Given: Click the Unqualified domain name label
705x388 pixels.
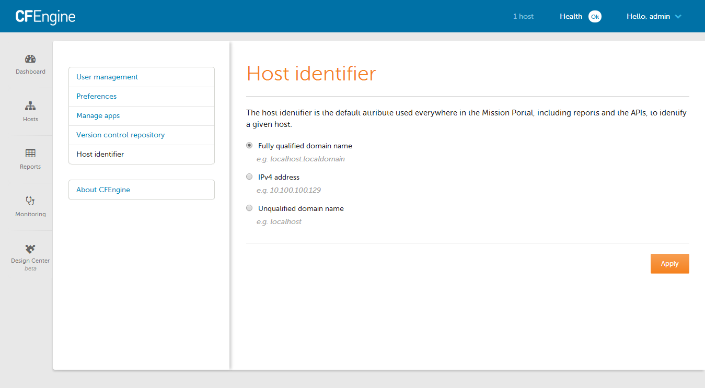Looking at the screenshot, I should coord(301,209).
